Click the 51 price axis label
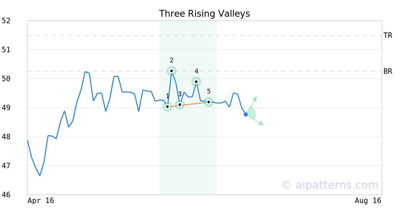 [6, 50]
